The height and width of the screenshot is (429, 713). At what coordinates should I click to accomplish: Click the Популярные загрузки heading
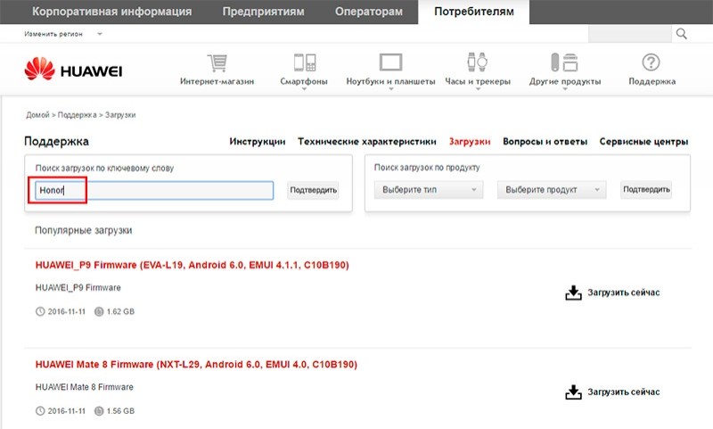pyautogui.click(x=83, y=231)
